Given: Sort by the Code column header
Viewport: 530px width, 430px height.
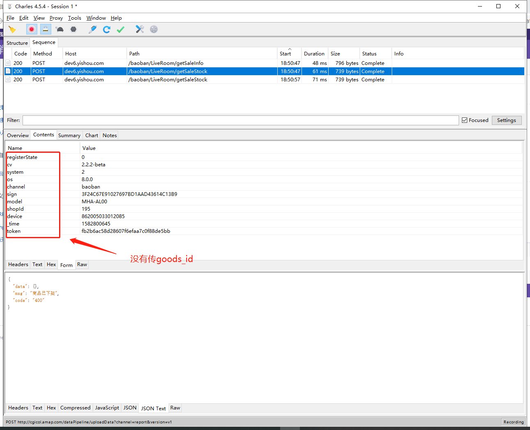Looking at the screenshot, I should 21,54.
